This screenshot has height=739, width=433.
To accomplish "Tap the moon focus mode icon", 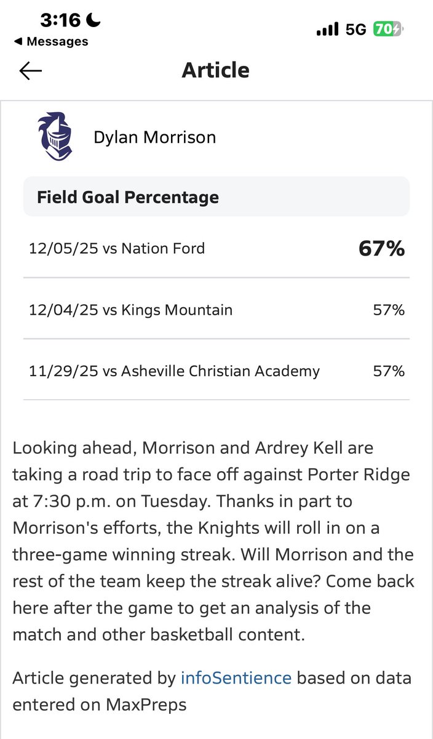I will coord(93,20).
